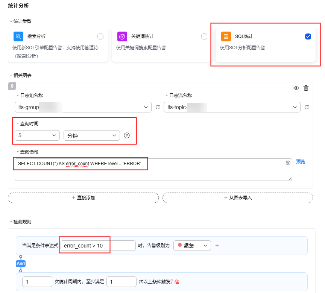Open query settings gear in 查询语句 box

click(x=288, y=163)
